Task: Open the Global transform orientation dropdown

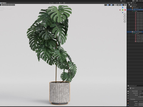Action: point(52,3)
